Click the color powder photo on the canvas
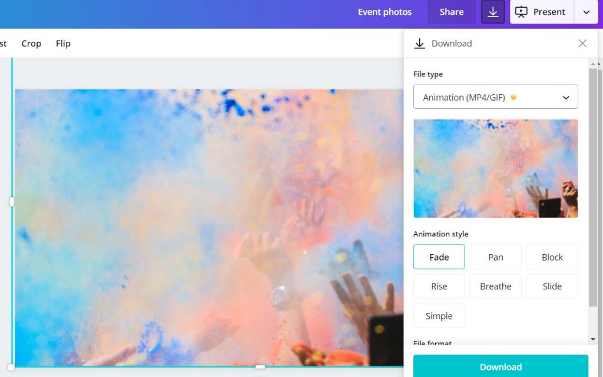 [209, 228]
